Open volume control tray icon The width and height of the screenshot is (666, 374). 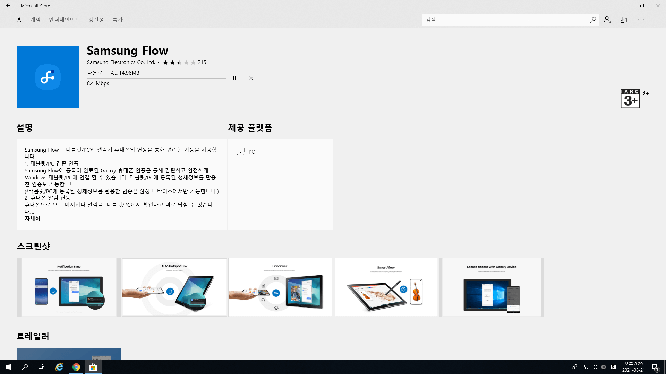pos(595,367)
